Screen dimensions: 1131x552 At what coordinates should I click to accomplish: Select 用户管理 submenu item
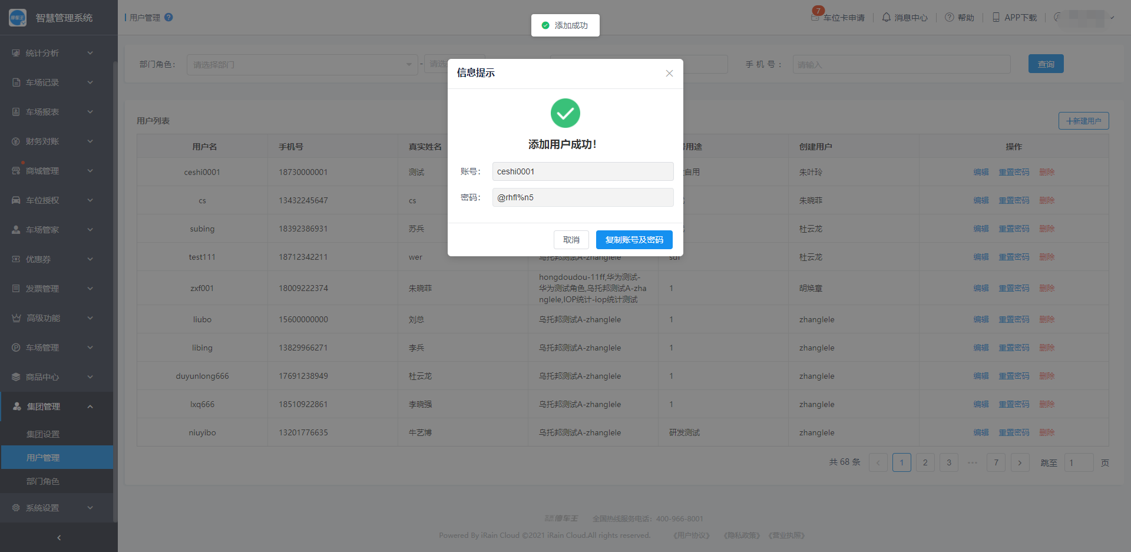click(x=57, y=458)
